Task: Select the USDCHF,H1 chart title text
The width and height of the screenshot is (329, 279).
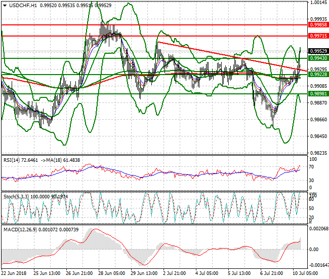Action: pyautogui.click(x=23, y=6)
